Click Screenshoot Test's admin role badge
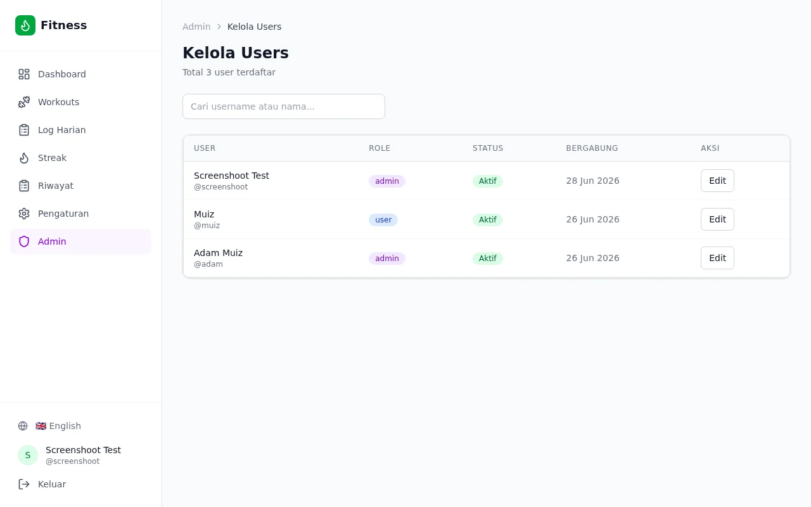 387,181
